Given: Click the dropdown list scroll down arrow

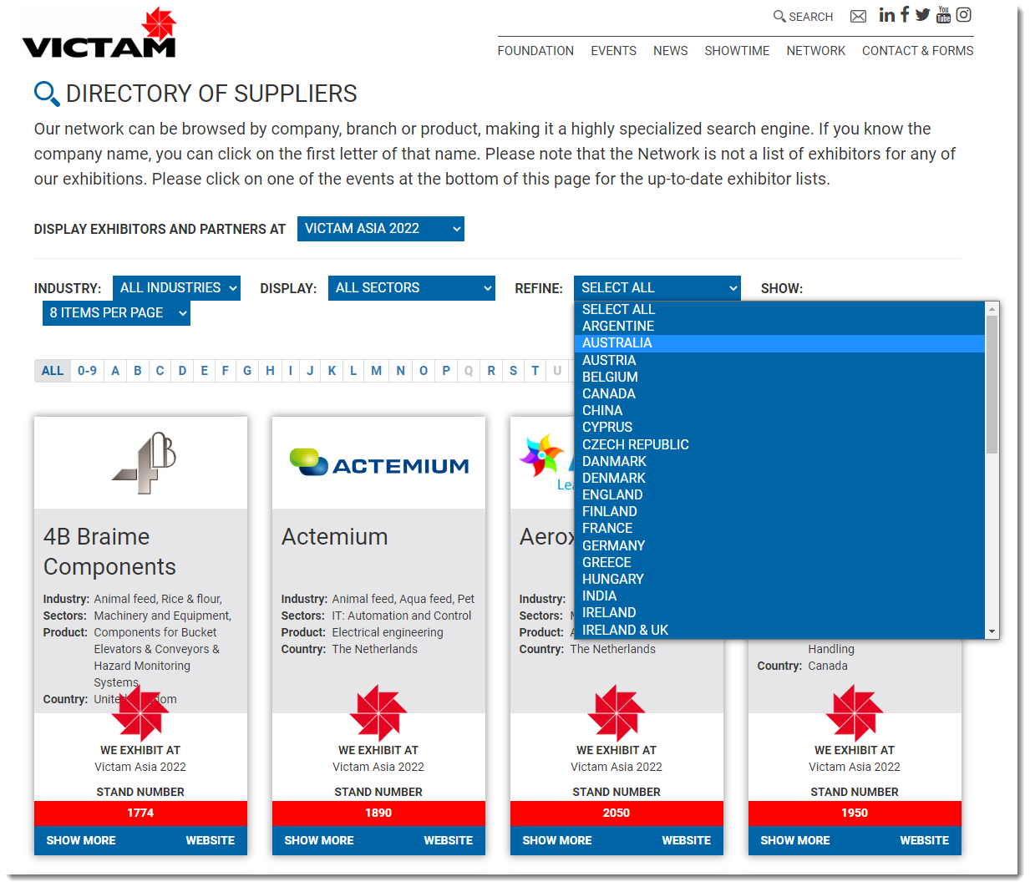Looking at the screenshot, I should (x=992, y=631).
